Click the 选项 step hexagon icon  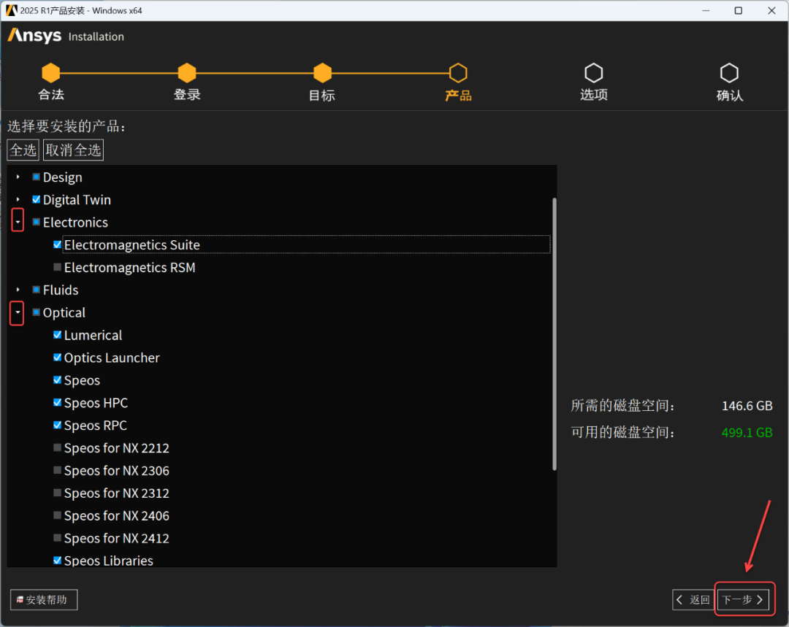(594, 73)
